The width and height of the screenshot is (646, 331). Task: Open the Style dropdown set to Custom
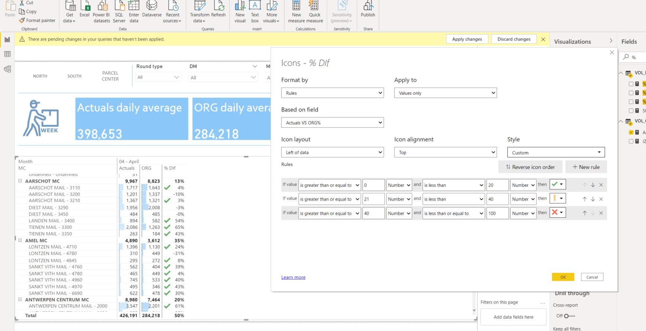(x=556, y=152)
